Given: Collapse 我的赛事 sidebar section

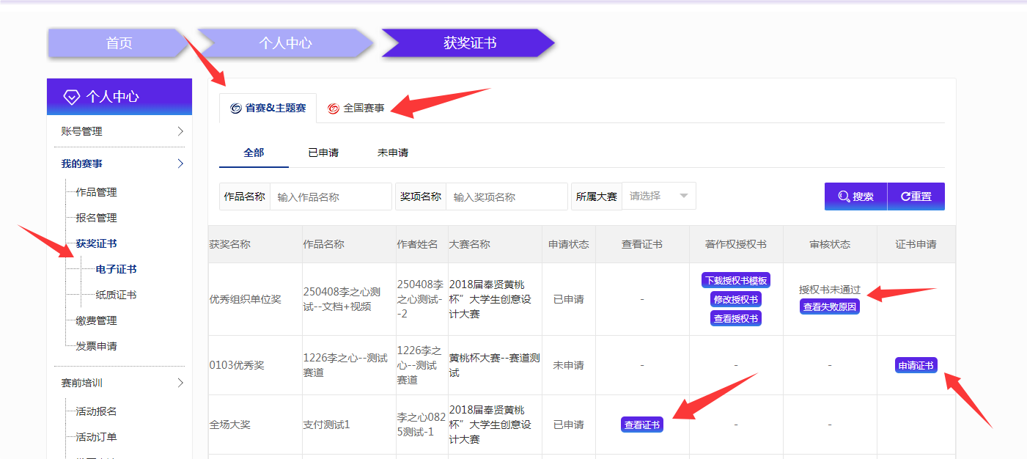Looking at the screenshot, I should click(x=180, y=164).
